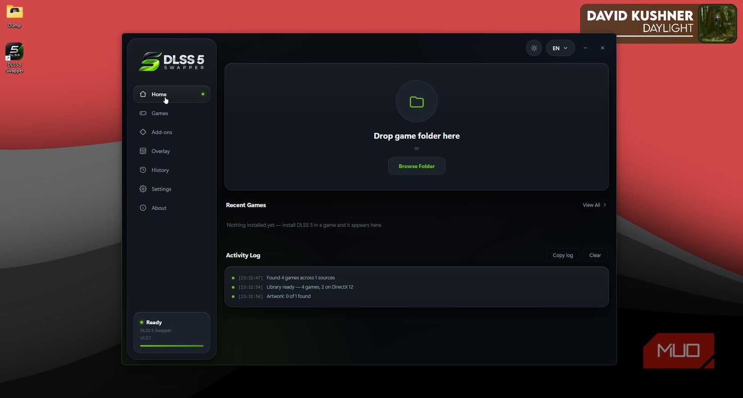
Task: Click the Daylight album art thumbnail
Action: (717, 24)
